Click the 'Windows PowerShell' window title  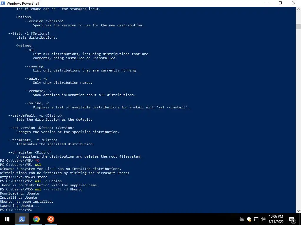(23, 3)
